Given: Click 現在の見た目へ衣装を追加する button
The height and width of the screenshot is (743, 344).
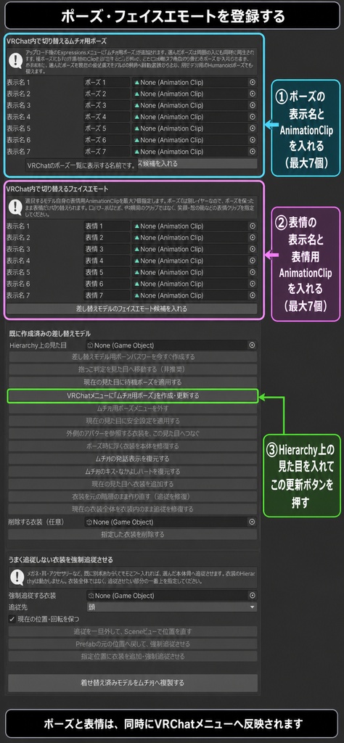Looking at the screenshot, I should click(133, 484).
